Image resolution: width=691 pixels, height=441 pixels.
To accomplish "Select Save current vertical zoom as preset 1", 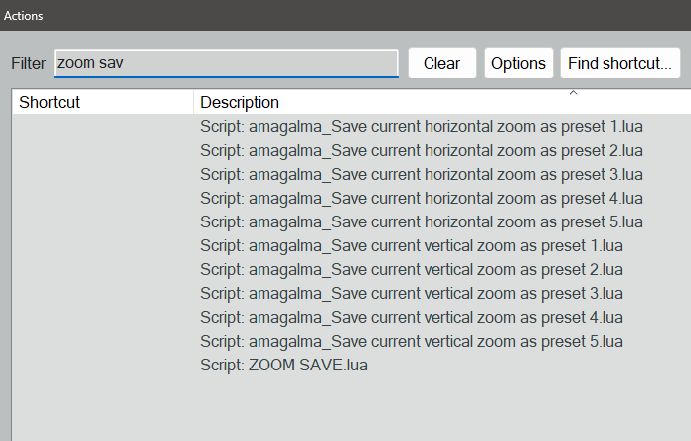I will pyautogui.click(x=411, y=245).
